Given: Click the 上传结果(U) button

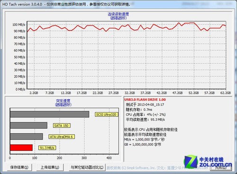Looking at the screenshot, I should (50, 167).
